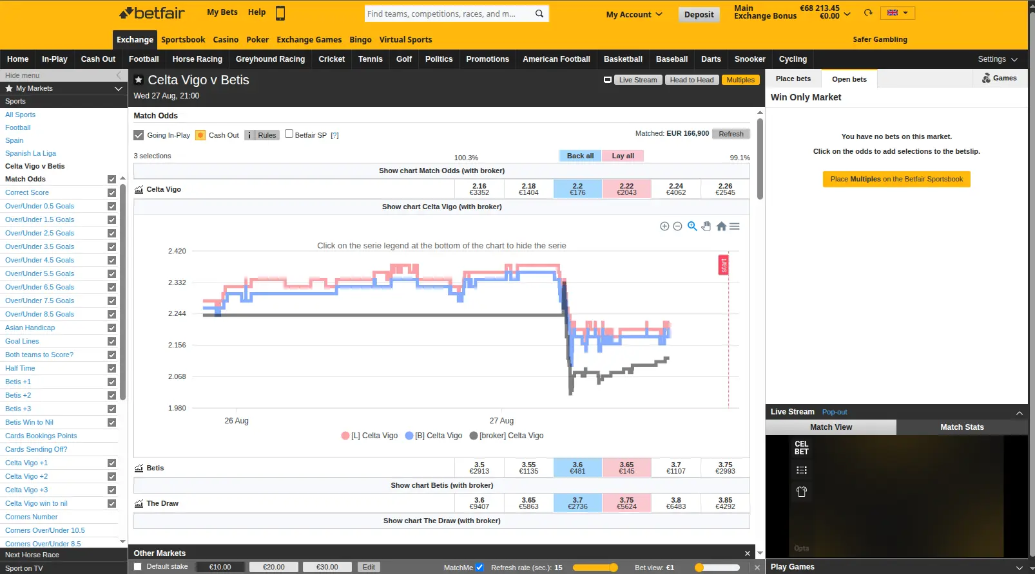Click the Celta Vigo chart icon
The image size is (1035, 574).
click(139, 189)
